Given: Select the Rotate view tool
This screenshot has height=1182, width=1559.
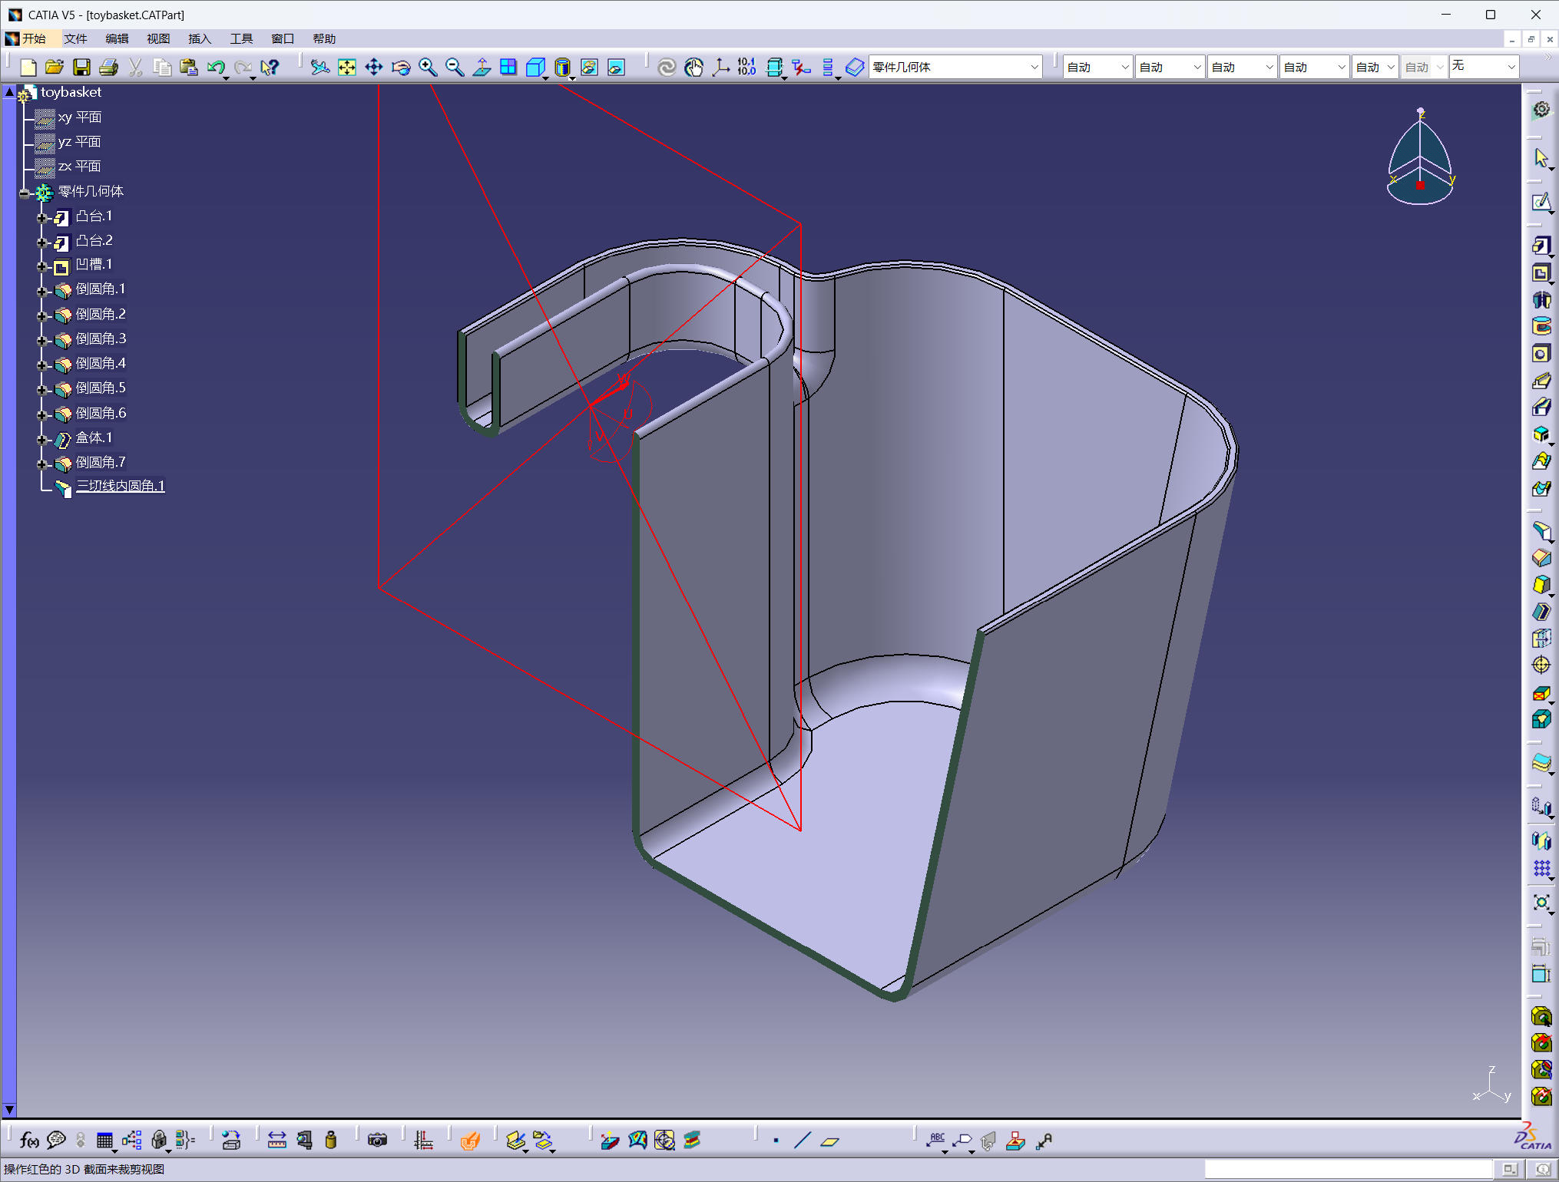Looking at the screenshot, I should [401, 68].
